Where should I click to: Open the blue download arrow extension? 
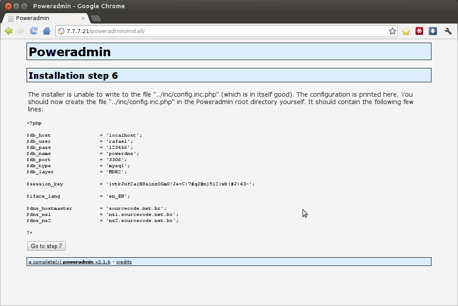tap(433, 31)
